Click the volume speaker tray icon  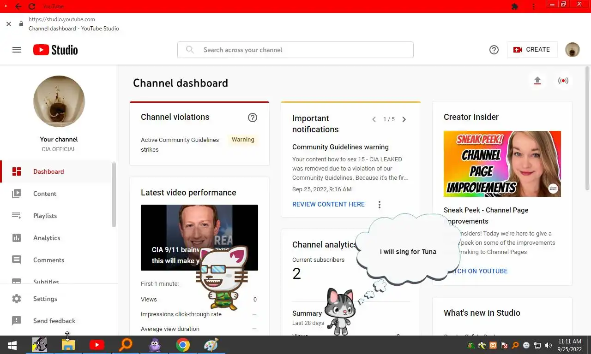[549, 345]
